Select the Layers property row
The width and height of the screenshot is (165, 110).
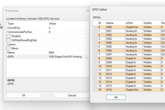(27, 44)
